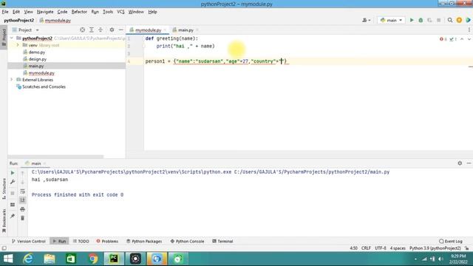Select mymodule.py in the project tree
This screenshot has width=473, height=266.
click(41, 73)
